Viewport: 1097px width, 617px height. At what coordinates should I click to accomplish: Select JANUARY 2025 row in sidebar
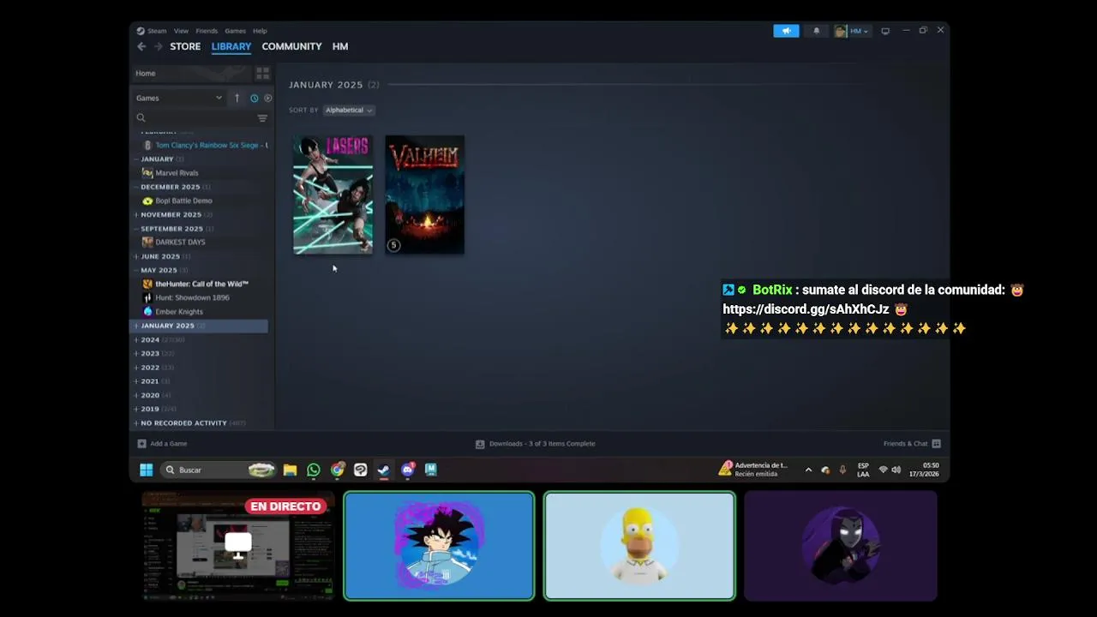pos(200,326)
